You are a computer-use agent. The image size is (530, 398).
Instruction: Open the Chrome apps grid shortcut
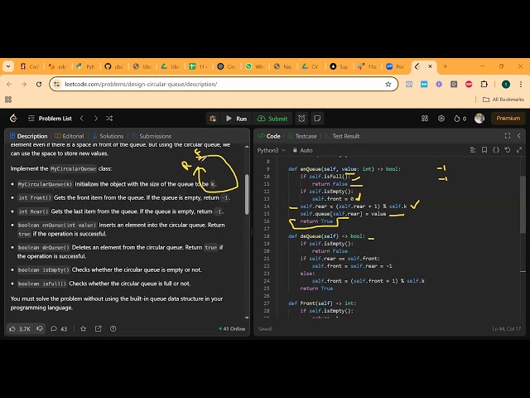click(x=8, y=99)
